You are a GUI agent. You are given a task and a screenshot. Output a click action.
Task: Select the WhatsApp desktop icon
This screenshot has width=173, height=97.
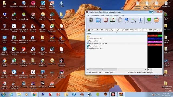coord(14,62)
